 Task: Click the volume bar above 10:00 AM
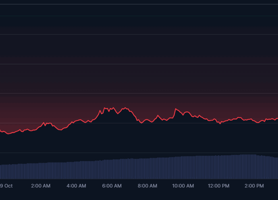[x=183, y=168]
